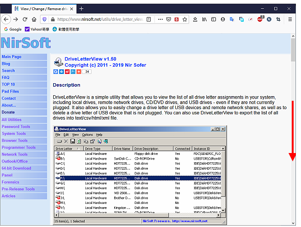Click the red ABP adblock extension icon

pyautogui.click(x=260, y=19)
